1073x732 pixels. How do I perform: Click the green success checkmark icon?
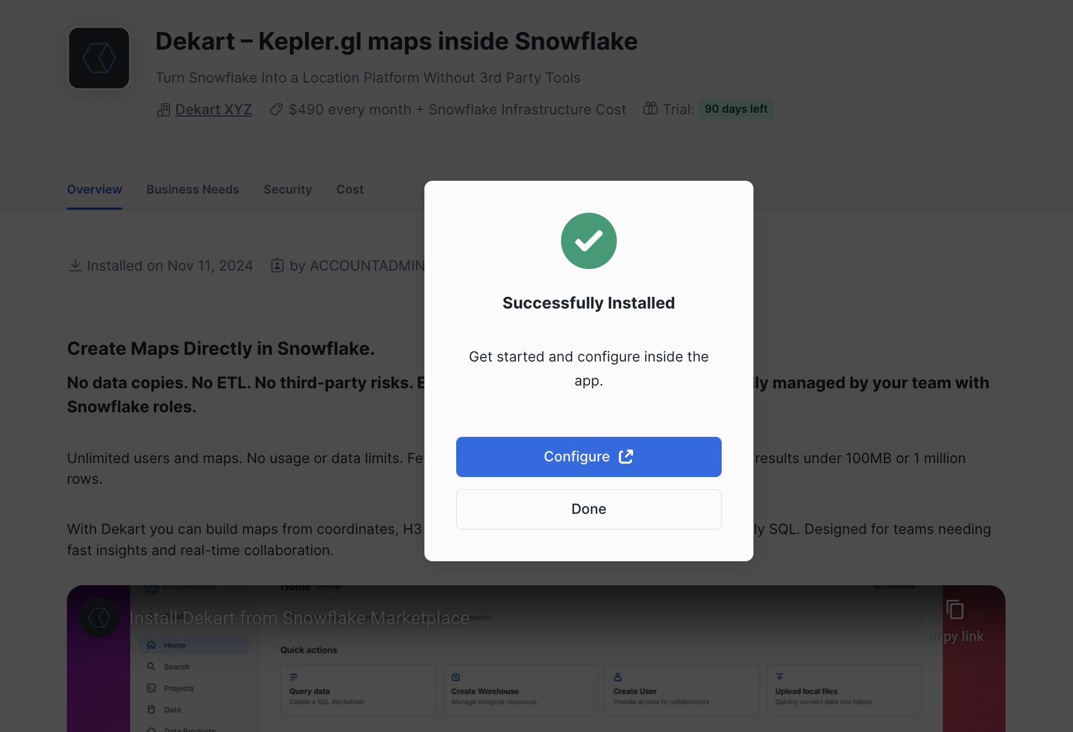[x=588, y=241]
